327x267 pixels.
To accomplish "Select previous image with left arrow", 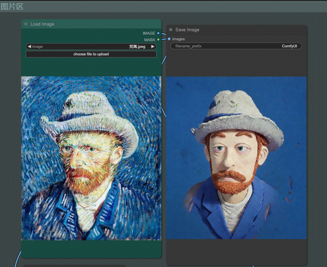I will (29, 46).
